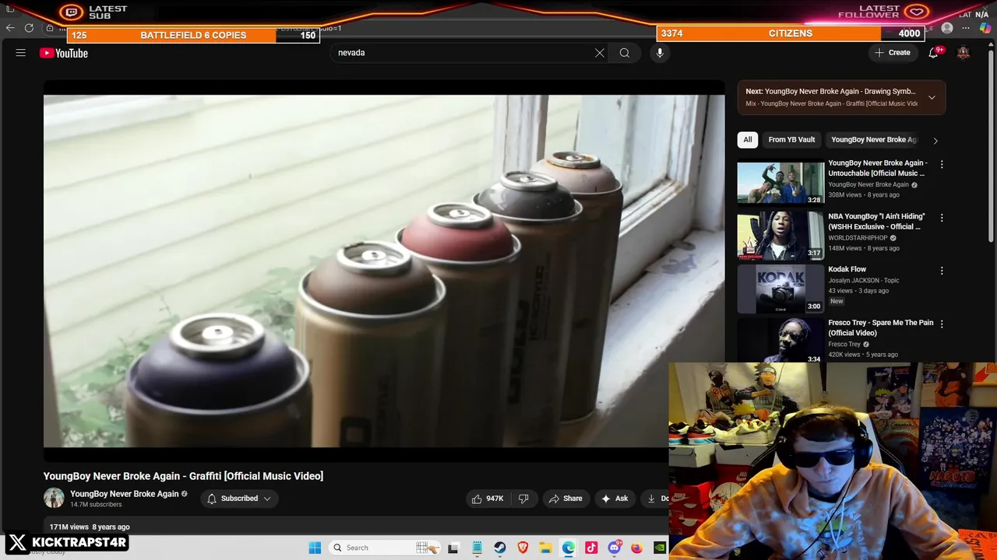
Task: Open YouTube notifications bell
Action: (934, 53)
